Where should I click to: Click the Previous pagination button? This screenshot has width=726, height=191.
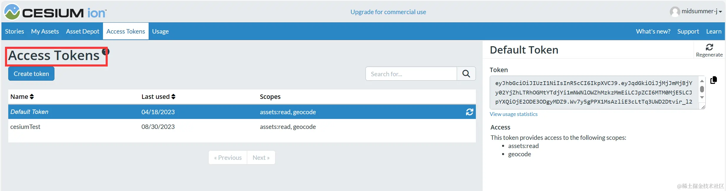tap(228, 157)
